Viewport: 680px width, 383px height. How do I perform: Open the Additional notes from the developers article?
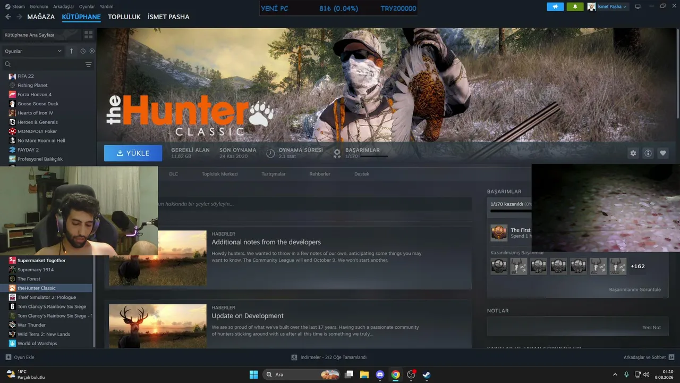tap(266, 242)
